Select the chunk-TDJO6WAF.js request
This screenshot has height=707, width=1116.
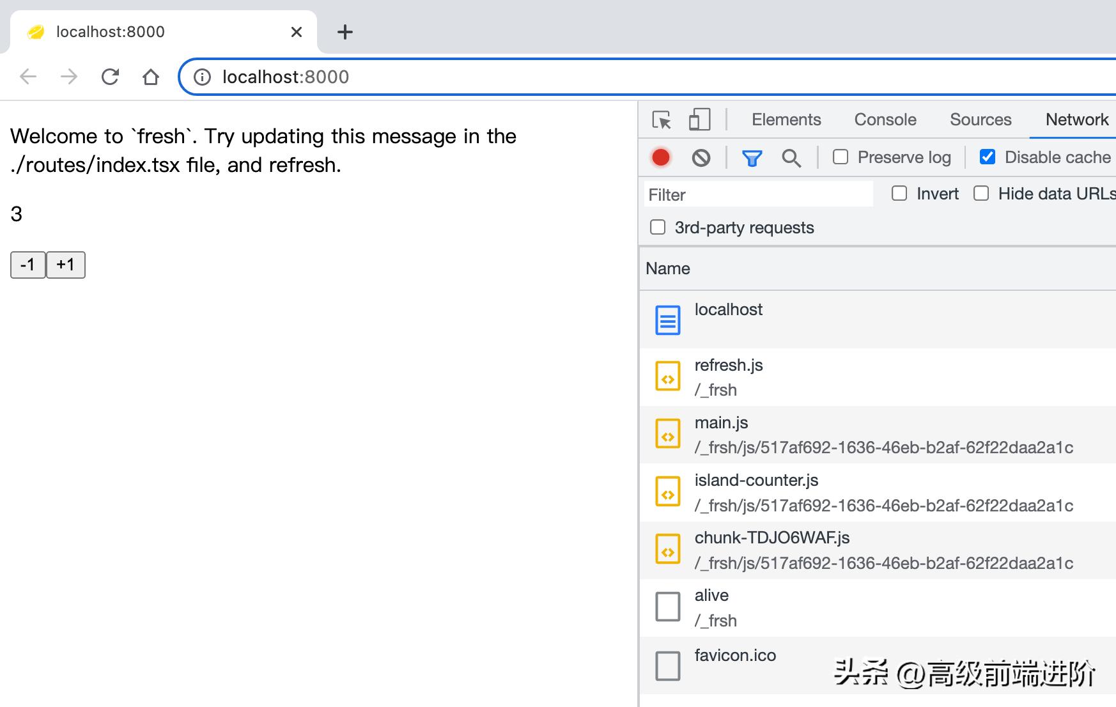pyautogui.click(x=878, y=550)
